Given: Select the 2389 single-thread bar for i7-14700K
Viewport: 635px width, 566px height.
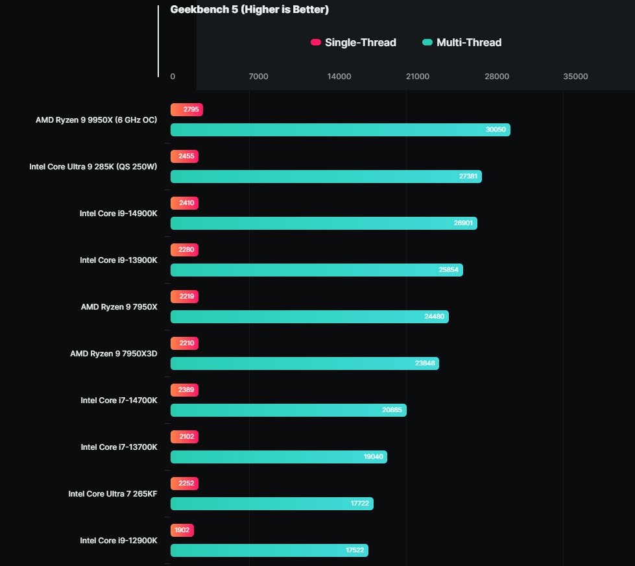Looking at the screenshot, I should pos(184,389).
